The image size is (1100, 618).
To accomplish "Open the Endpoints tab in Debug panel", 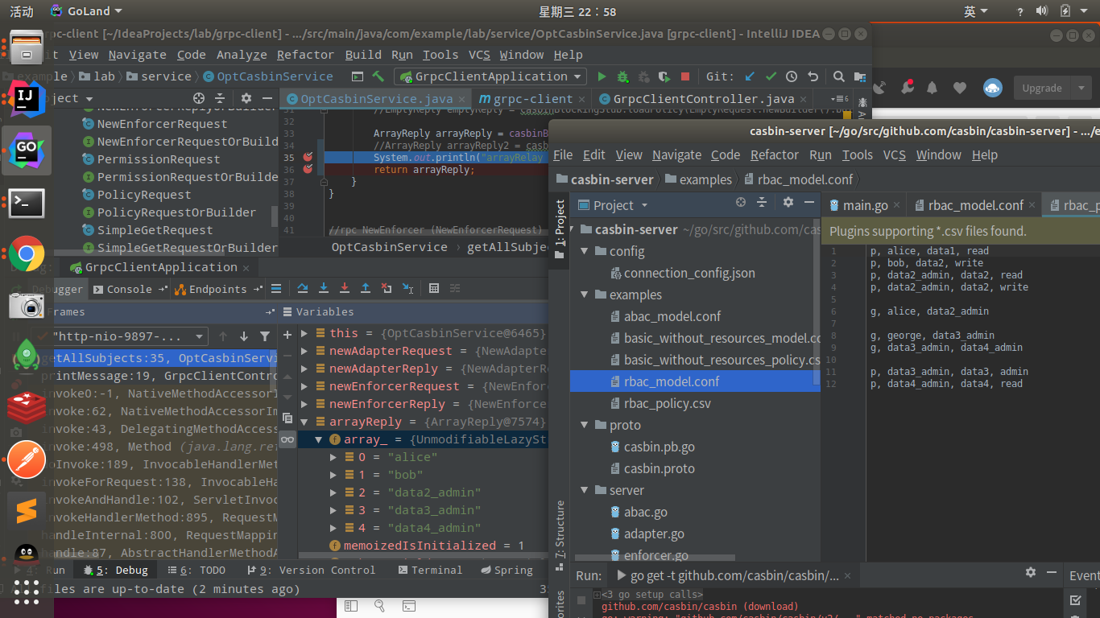I will click(217, 289).
